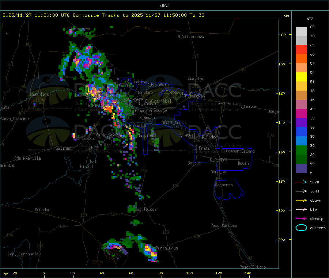
Task: Click the pink bip arrow legend icon
Action: pos(301,209)
